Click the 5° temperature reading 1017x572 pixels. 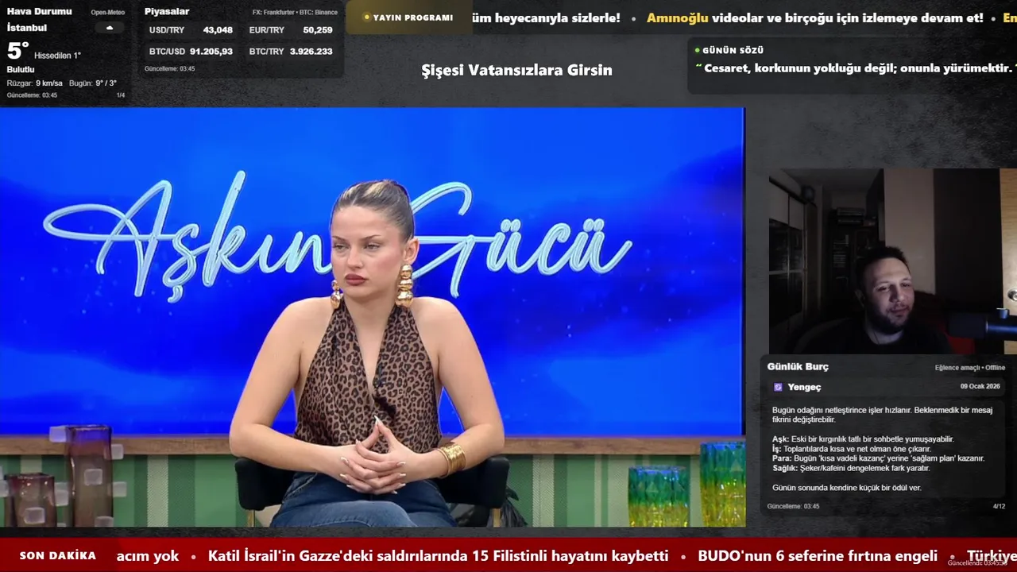click(x=17, y=52)
